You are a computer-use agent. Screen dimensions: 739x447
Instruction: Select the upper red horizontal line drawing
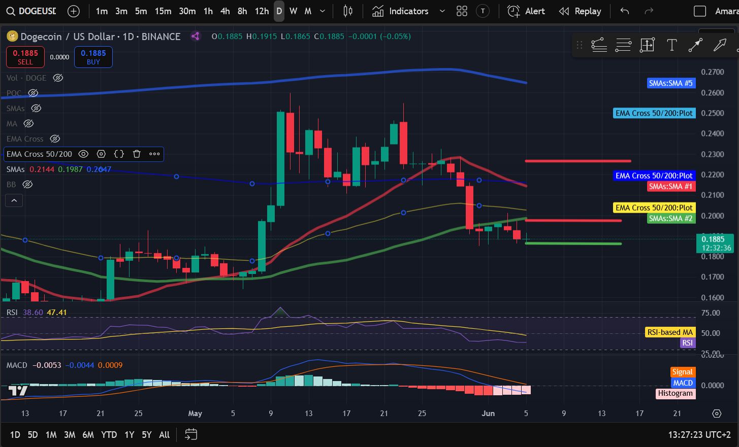pos(578,161)
